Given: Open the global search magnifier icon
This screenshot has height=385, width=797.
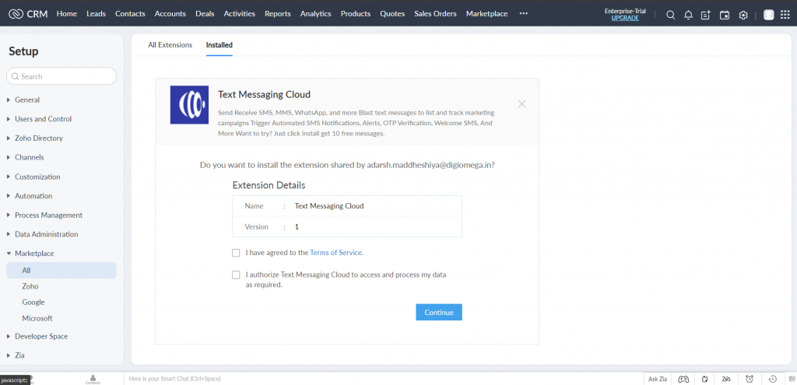Looking at the screenshot, I should (670, 15).
